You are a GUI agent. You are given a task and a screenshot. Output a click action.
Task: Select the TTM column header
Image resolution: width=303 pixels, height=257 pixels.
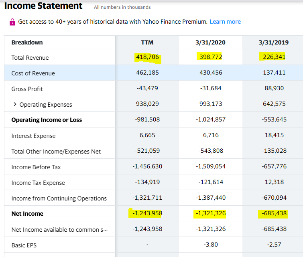click(x=147, y=42)
